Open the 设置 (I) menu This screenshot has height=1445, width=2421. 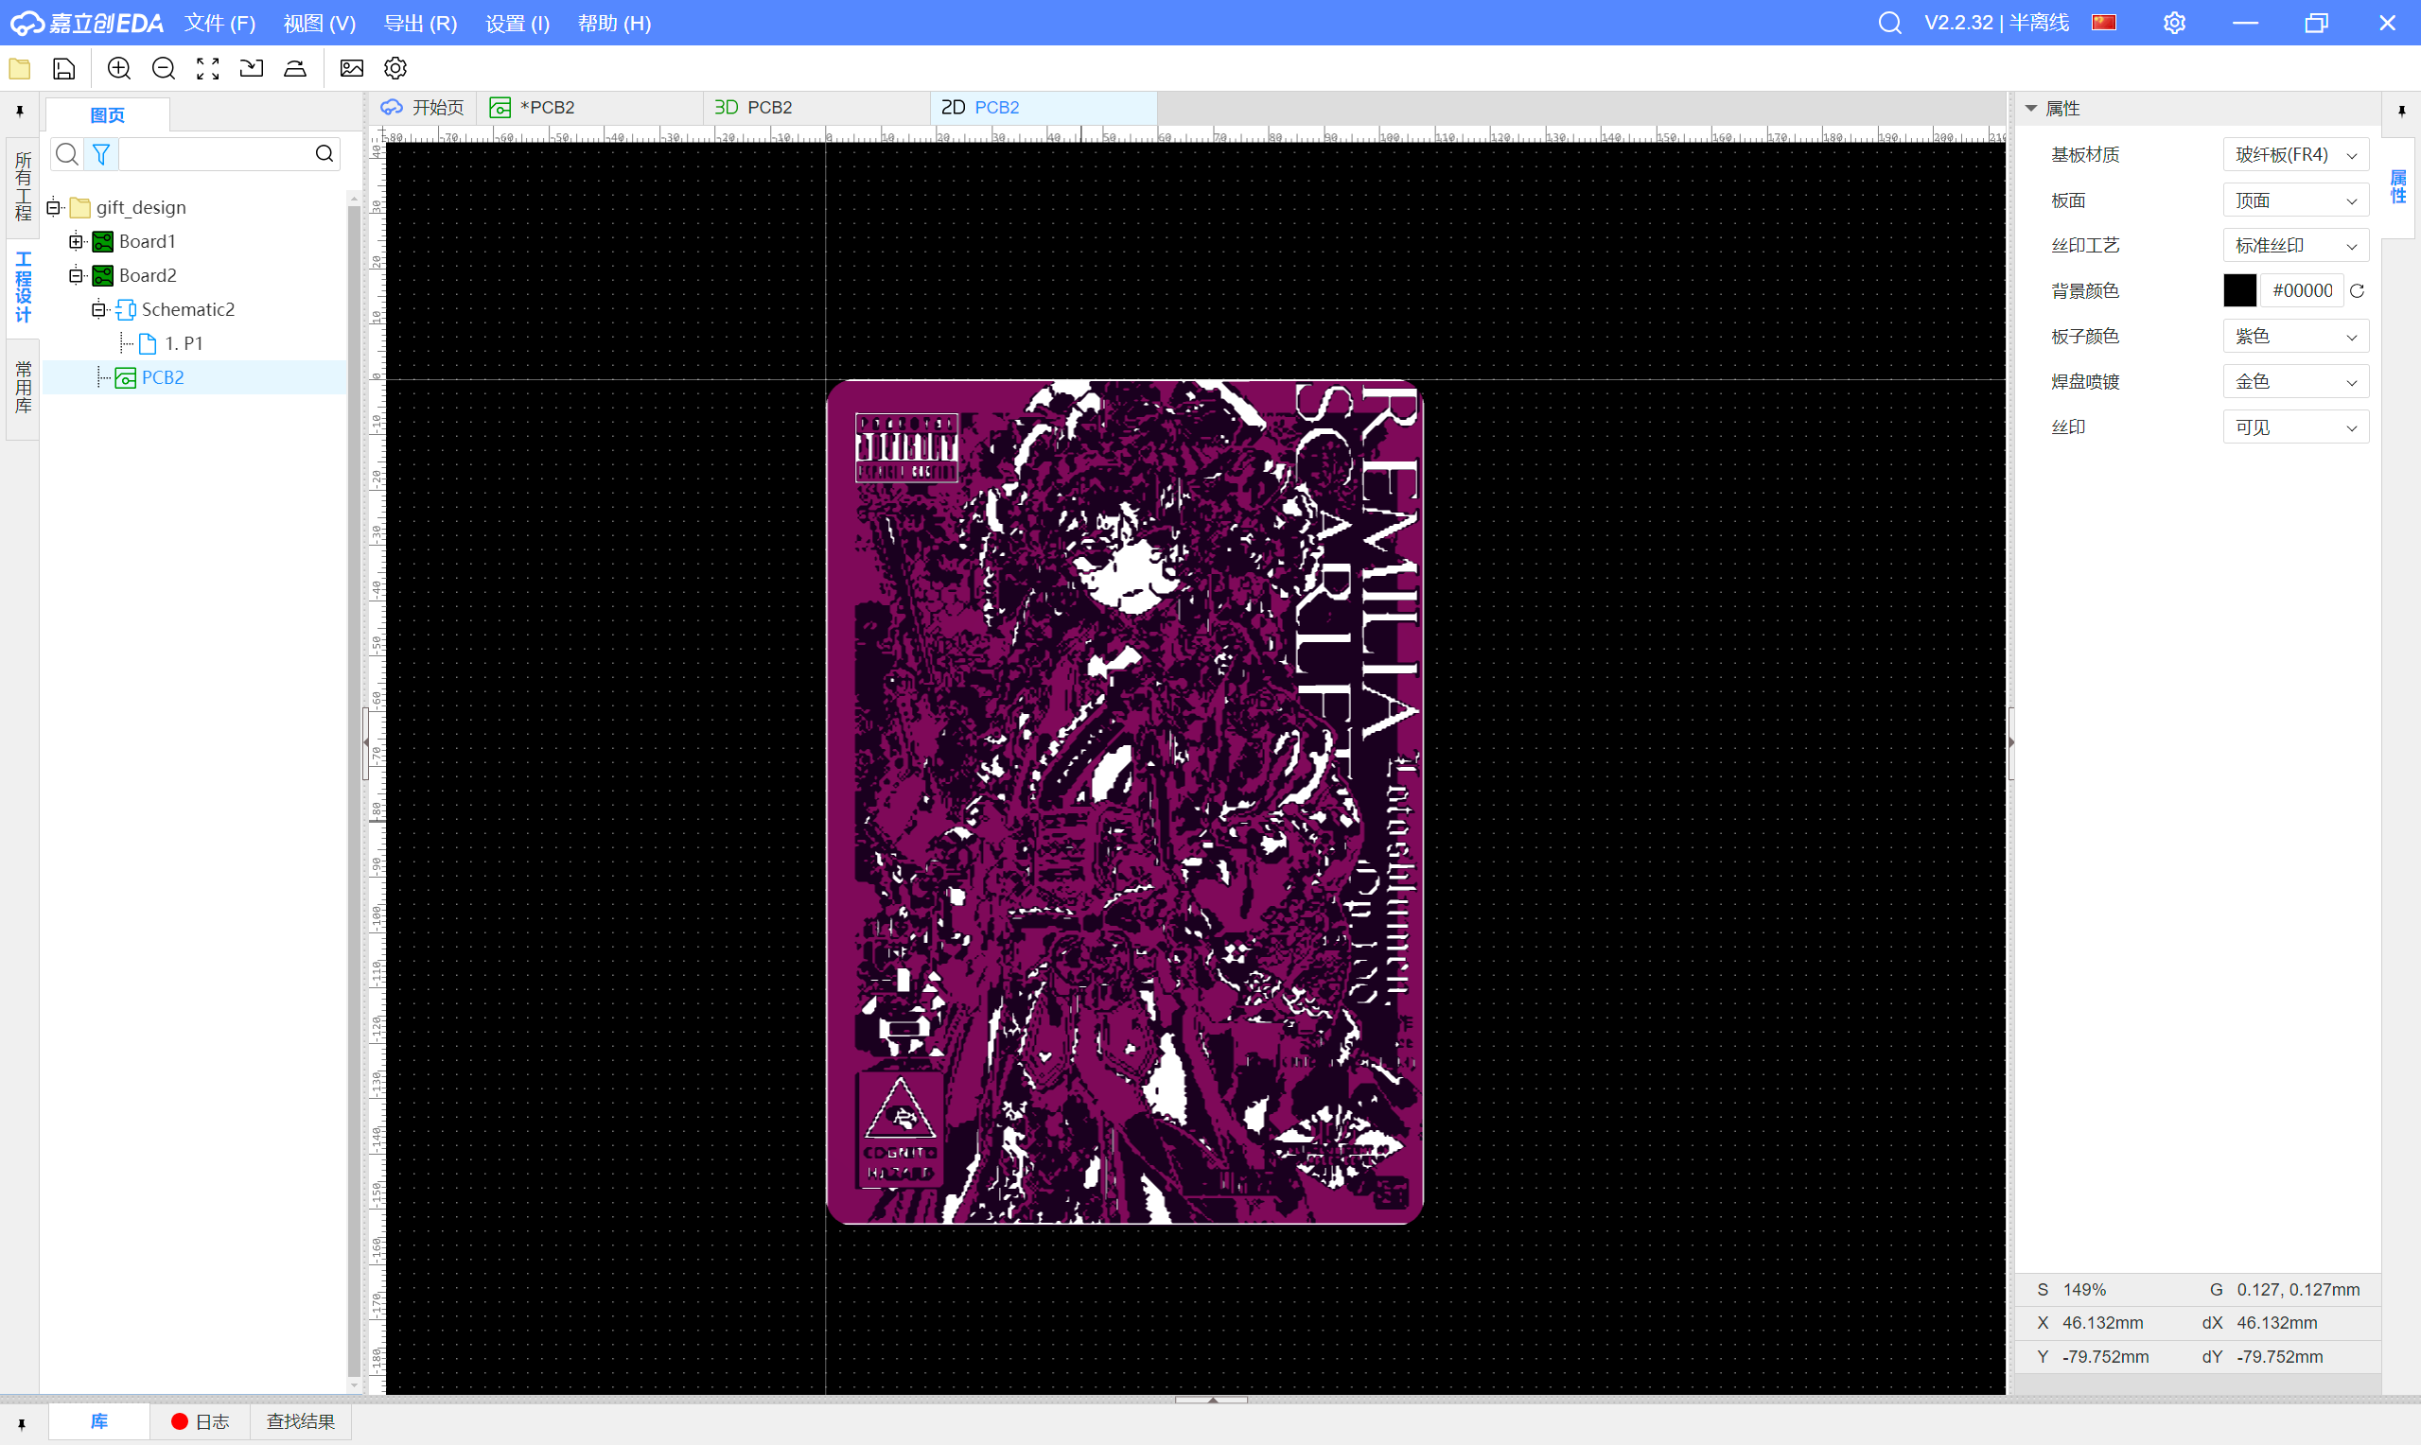518,23
